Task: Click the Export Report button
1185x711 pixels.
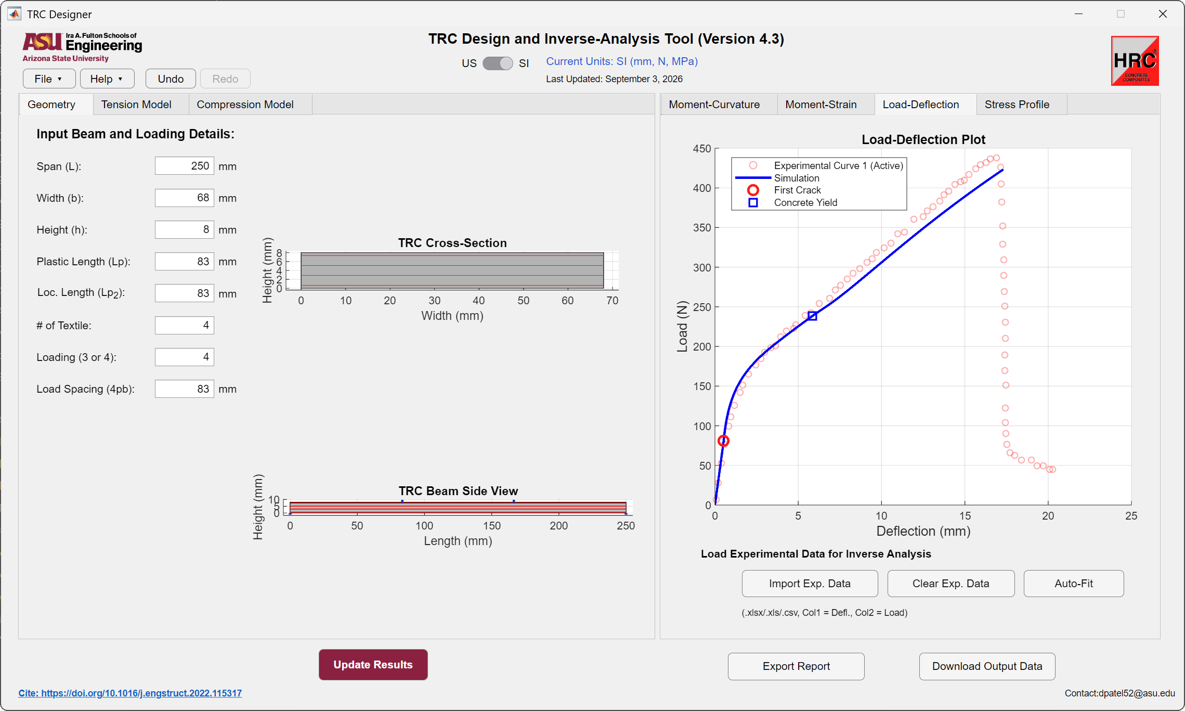Action: 796,666
